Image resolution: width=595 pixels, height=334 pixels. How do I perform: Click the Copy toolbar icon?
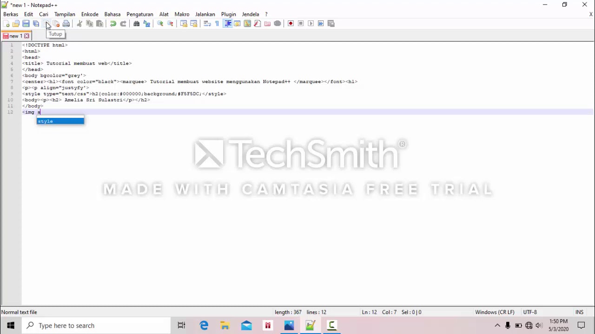tap(89, 24)
